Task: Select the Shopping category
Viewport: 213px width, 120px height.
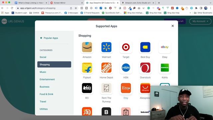Action: coord(54,64)
